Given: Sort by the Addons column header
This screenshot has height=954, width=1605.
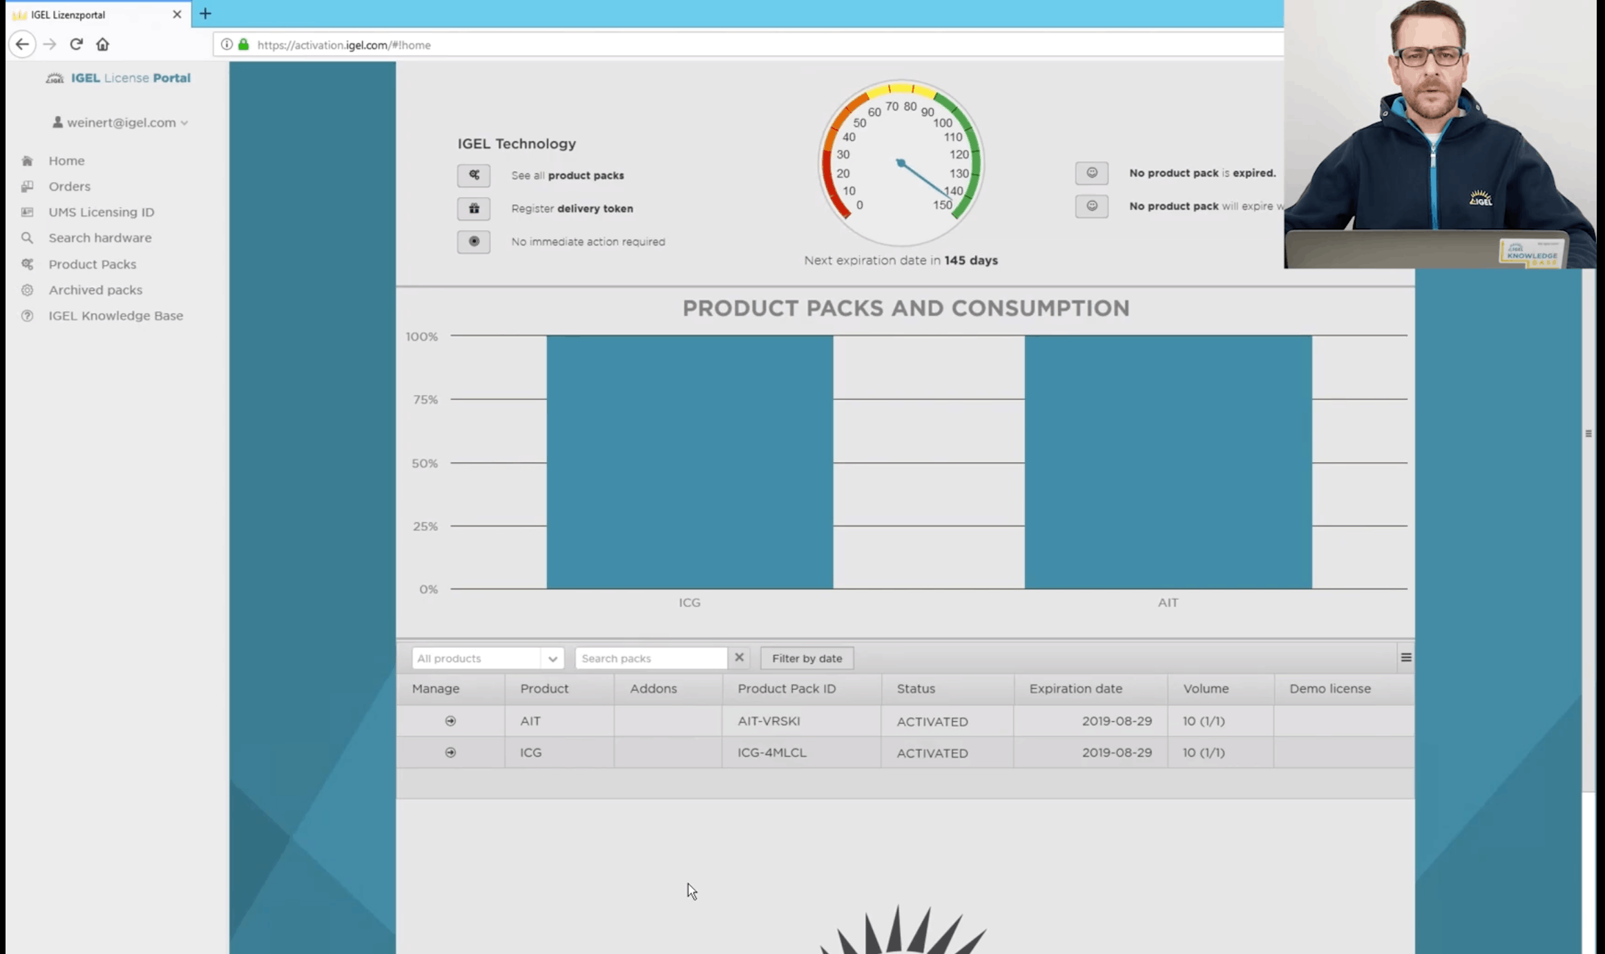Looking at the screenshot, I should coord(668,689).
